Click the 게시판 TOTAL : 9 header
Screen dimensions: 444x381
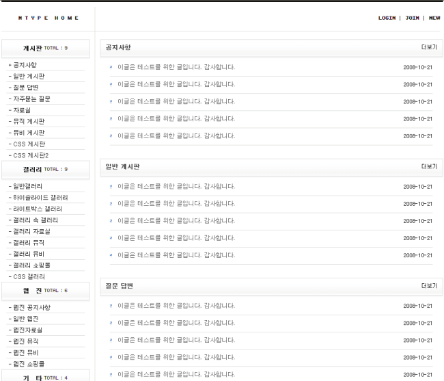(x=46, y=48)
